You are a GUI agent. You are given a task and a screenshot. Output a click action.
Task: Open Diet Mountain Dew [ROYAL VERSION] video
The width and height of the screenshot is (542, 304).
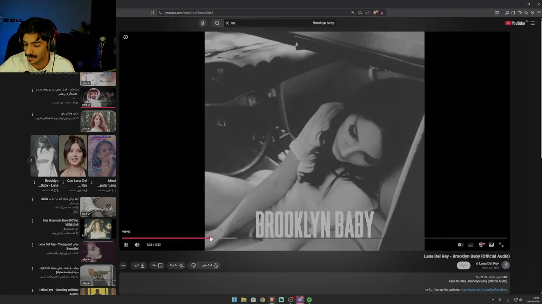point(98,228)
